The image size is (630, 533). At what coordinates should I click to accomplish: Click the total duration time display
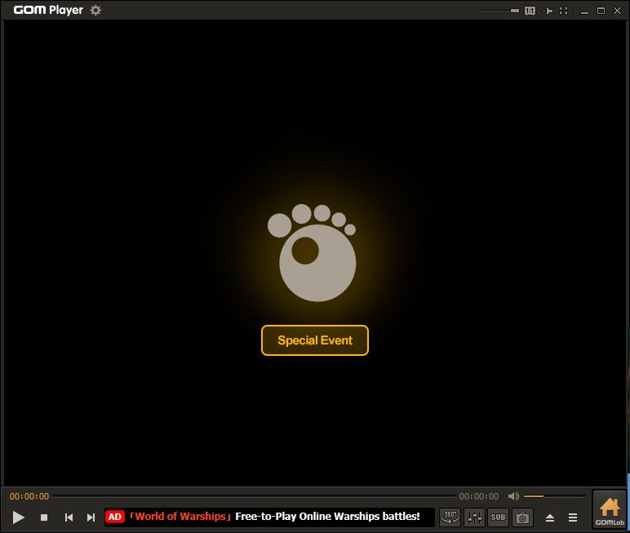click(x=479, y=496)
